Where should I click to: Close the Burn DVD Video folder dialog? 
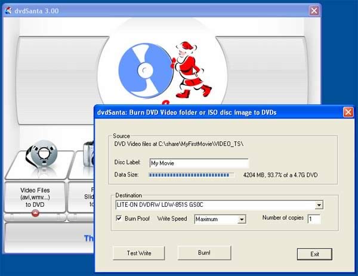tap(348, 112)
